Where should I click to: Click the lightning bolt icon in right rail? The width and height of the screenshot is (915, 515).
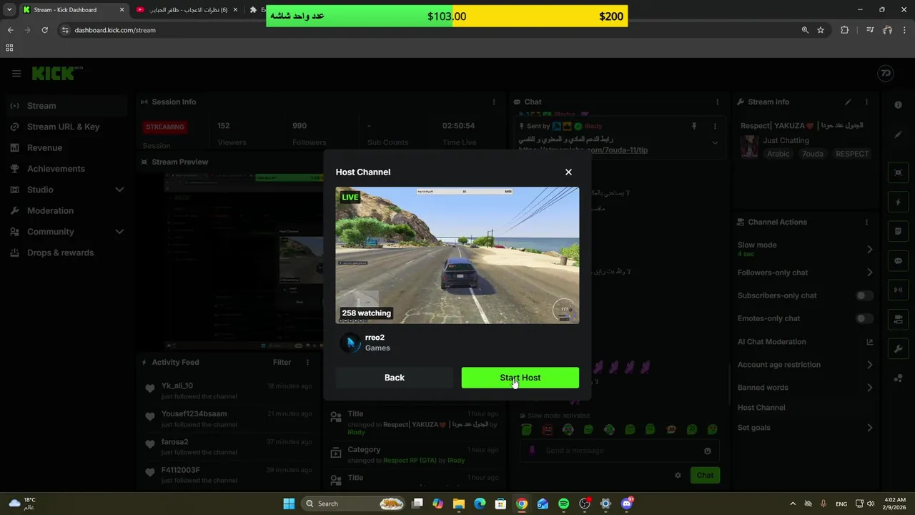(x=899, y=202)
